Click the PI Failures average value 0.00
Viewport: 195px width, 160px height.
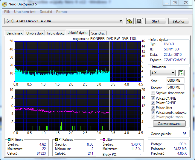click(x=90, y=144)
